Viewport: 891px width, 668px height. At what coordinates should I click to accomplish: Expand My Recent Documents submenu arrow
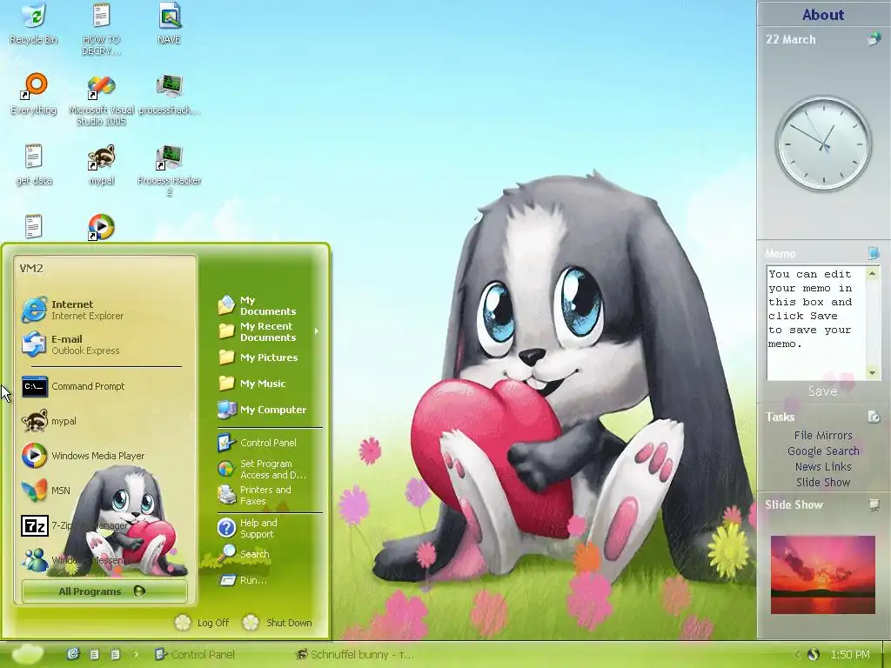(317, 331)
